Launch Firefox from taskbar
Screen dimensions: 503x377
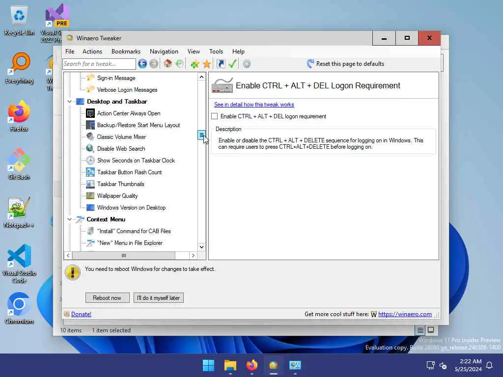coord(252,365)
